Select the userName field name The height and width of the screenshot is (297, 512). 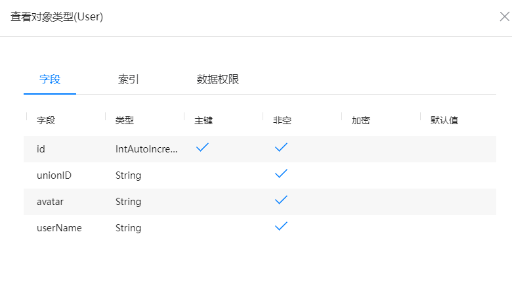click(59, 228)
